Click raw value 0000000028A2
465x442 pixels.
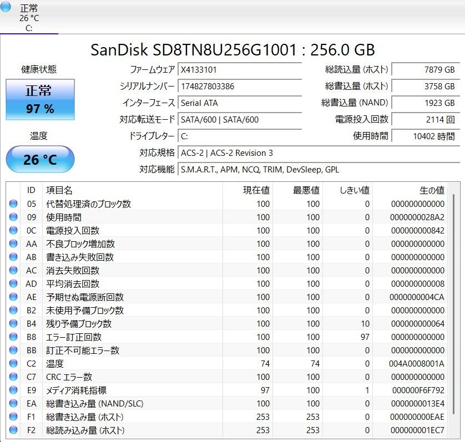(417, 217)
